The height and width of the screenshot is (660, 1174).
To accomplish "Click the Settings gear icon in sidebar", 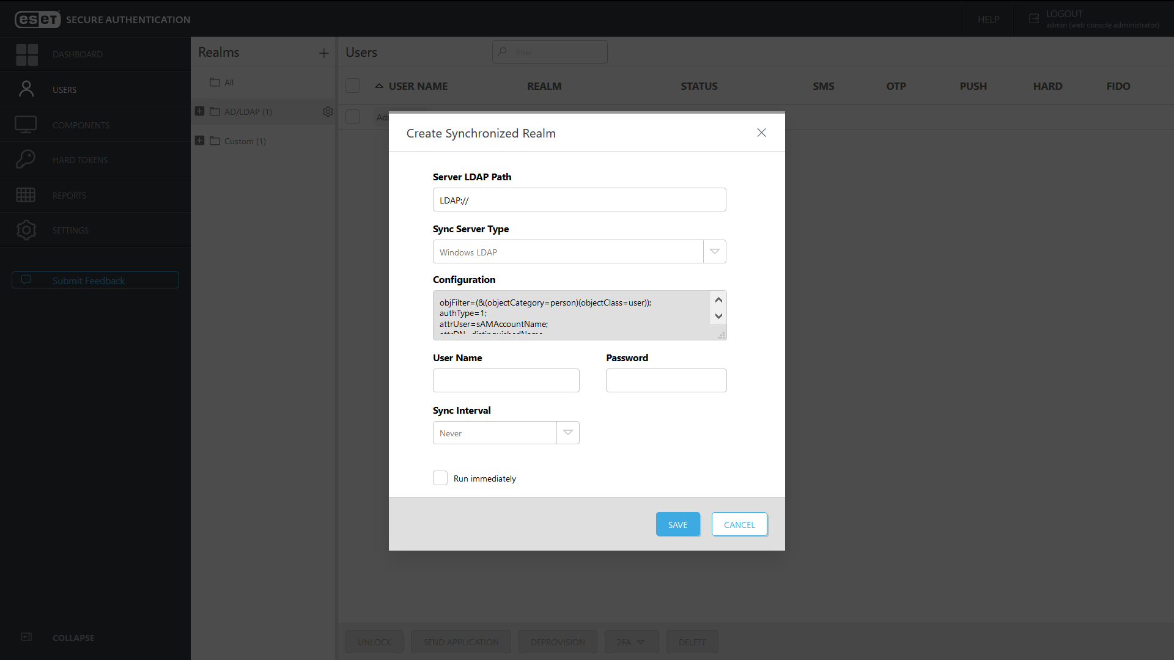I will [26, 230].
